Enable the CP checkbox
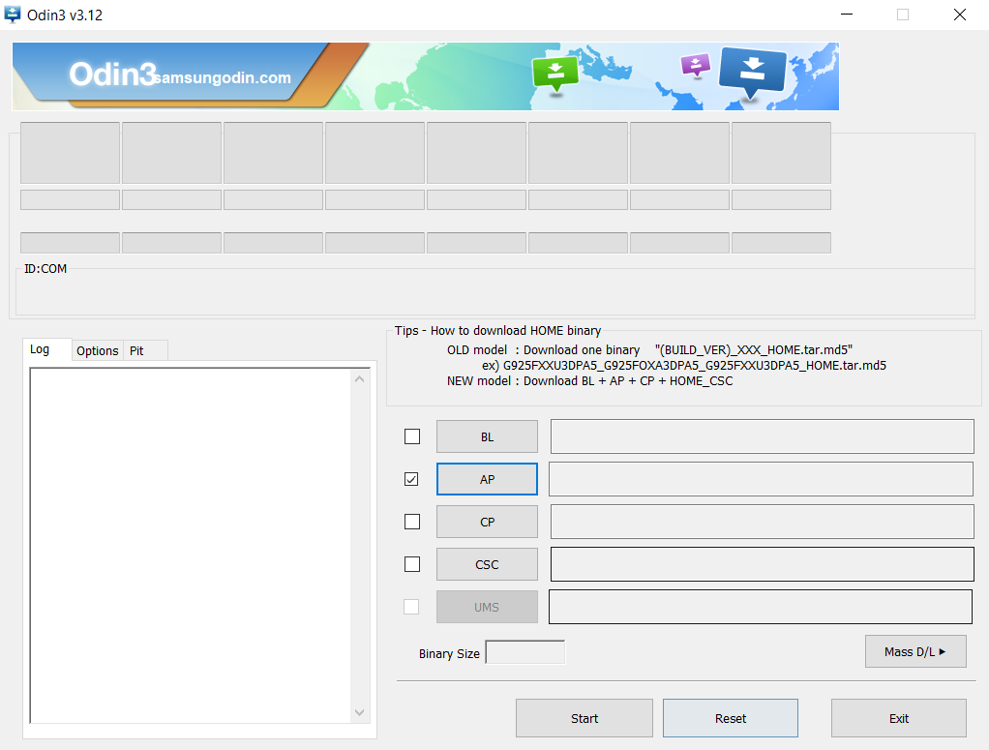The height and width of the screenshot is (750, 989). [412, 522]
